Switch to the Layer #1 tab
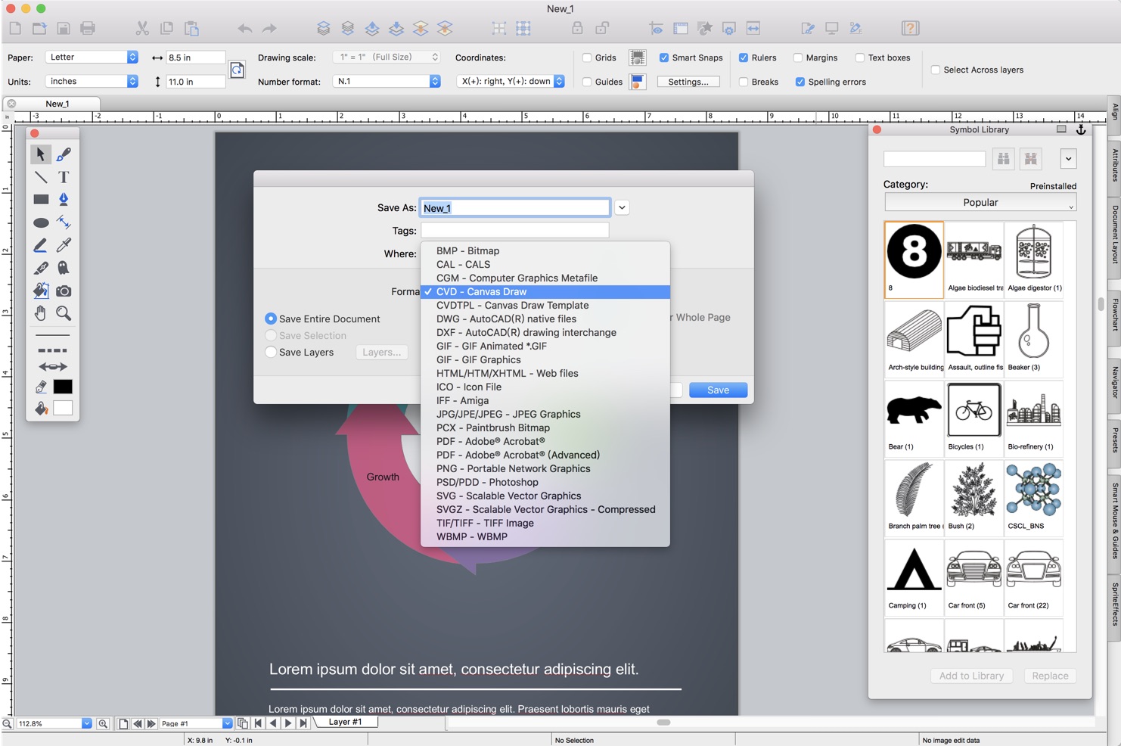1121x746 pixels. (x=345, y=723)
